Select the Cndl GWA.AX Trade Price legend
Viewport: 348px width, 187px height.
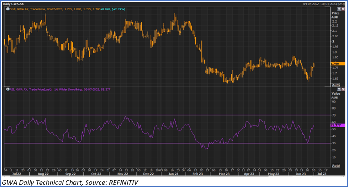pyautogui.click(x=67, y=9)
